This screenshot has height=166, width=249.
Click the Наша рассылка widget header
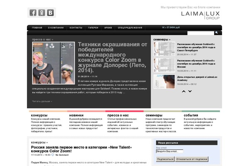187,143
